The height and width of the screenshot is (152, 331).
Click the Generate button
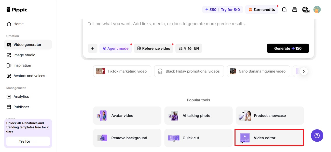288,48
